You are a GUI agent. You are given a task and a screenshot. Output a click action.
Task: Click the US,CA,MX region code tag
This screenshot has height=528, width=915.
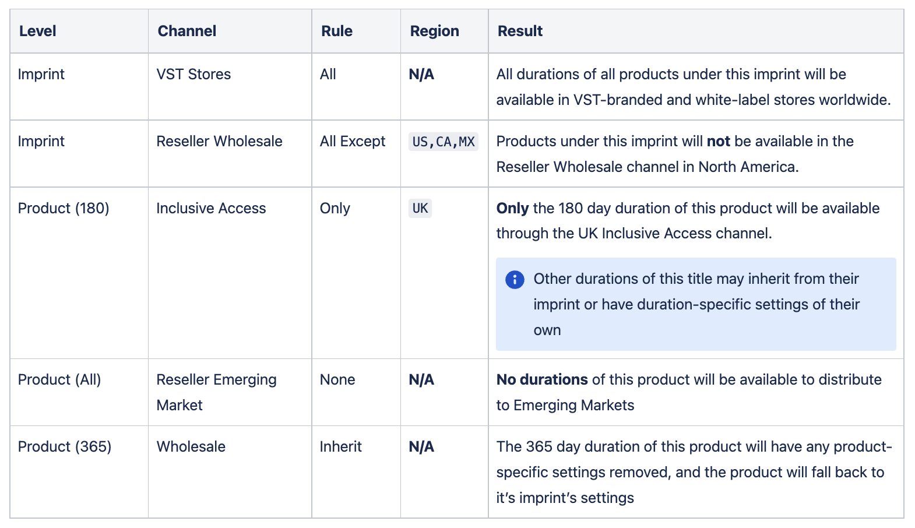pyautogui.click(x=444, y=142)
